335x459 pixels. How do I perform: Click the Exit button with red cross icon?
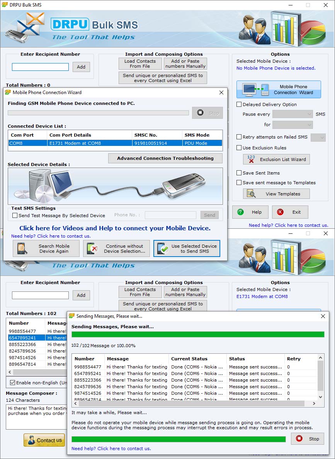coord(290,212)
